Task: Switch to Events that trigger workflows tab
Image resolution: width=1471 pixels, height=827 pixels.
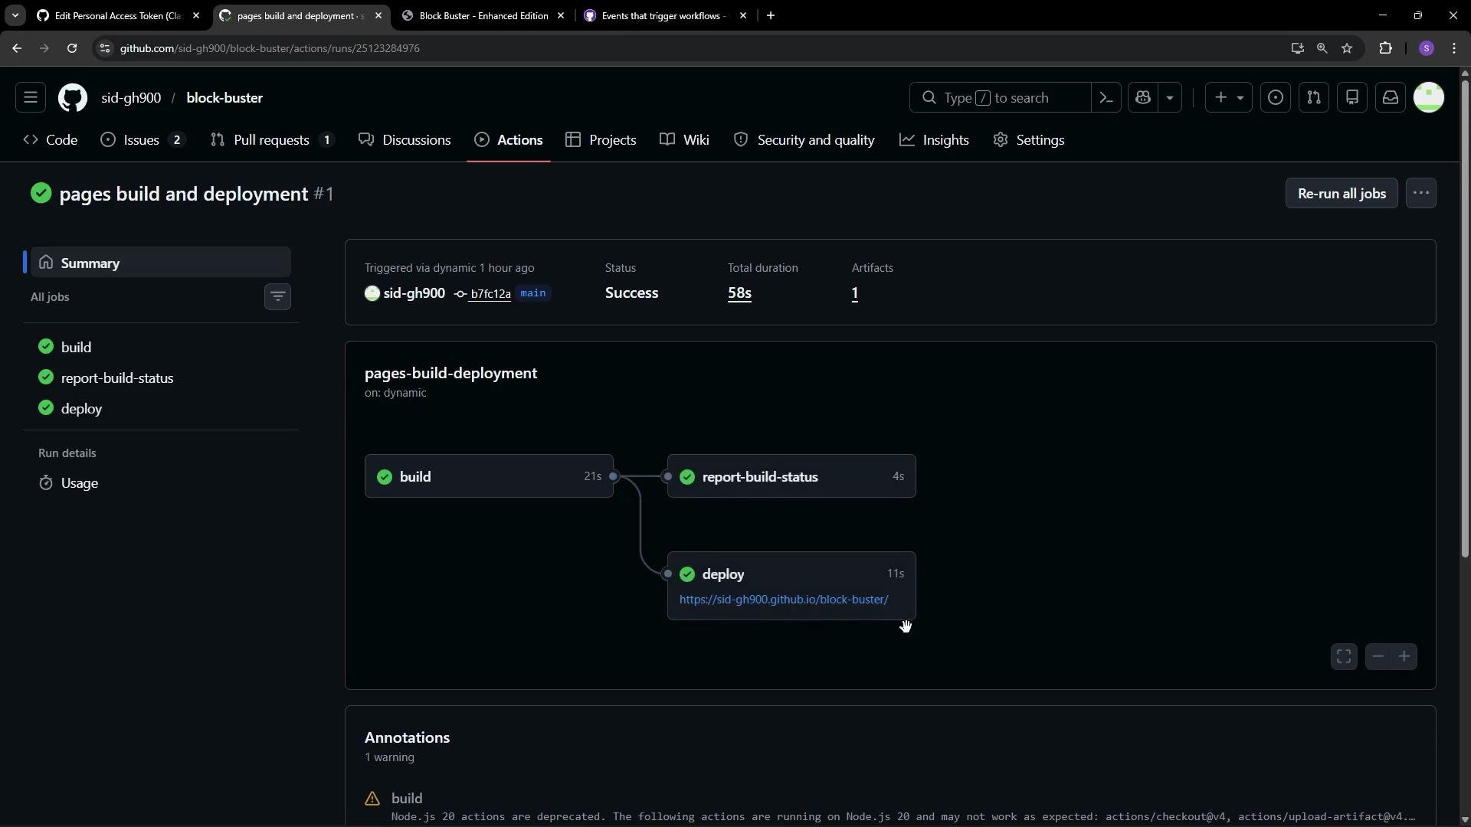Action: (665, 15)
